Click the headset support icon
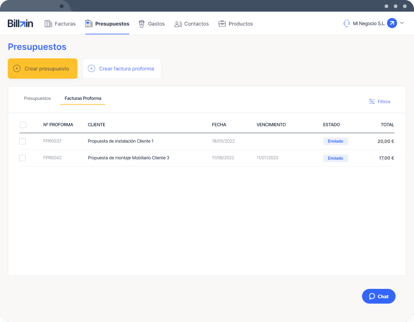The width and height of the screenshot is (414, 322). pyautogui.click(x=347, y=23)
